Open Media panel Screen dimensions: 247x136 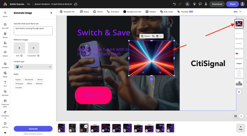coord(5,74)
